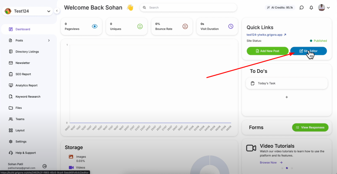Click the Published site status label
Screen dimensions: 337x174
pyautogui.click(x=318, y=41)
